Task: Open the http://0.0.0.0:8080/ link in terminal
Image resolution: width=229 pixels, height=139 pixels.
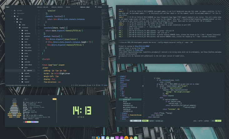Action: pyautogui.click(x=142, y=46)
